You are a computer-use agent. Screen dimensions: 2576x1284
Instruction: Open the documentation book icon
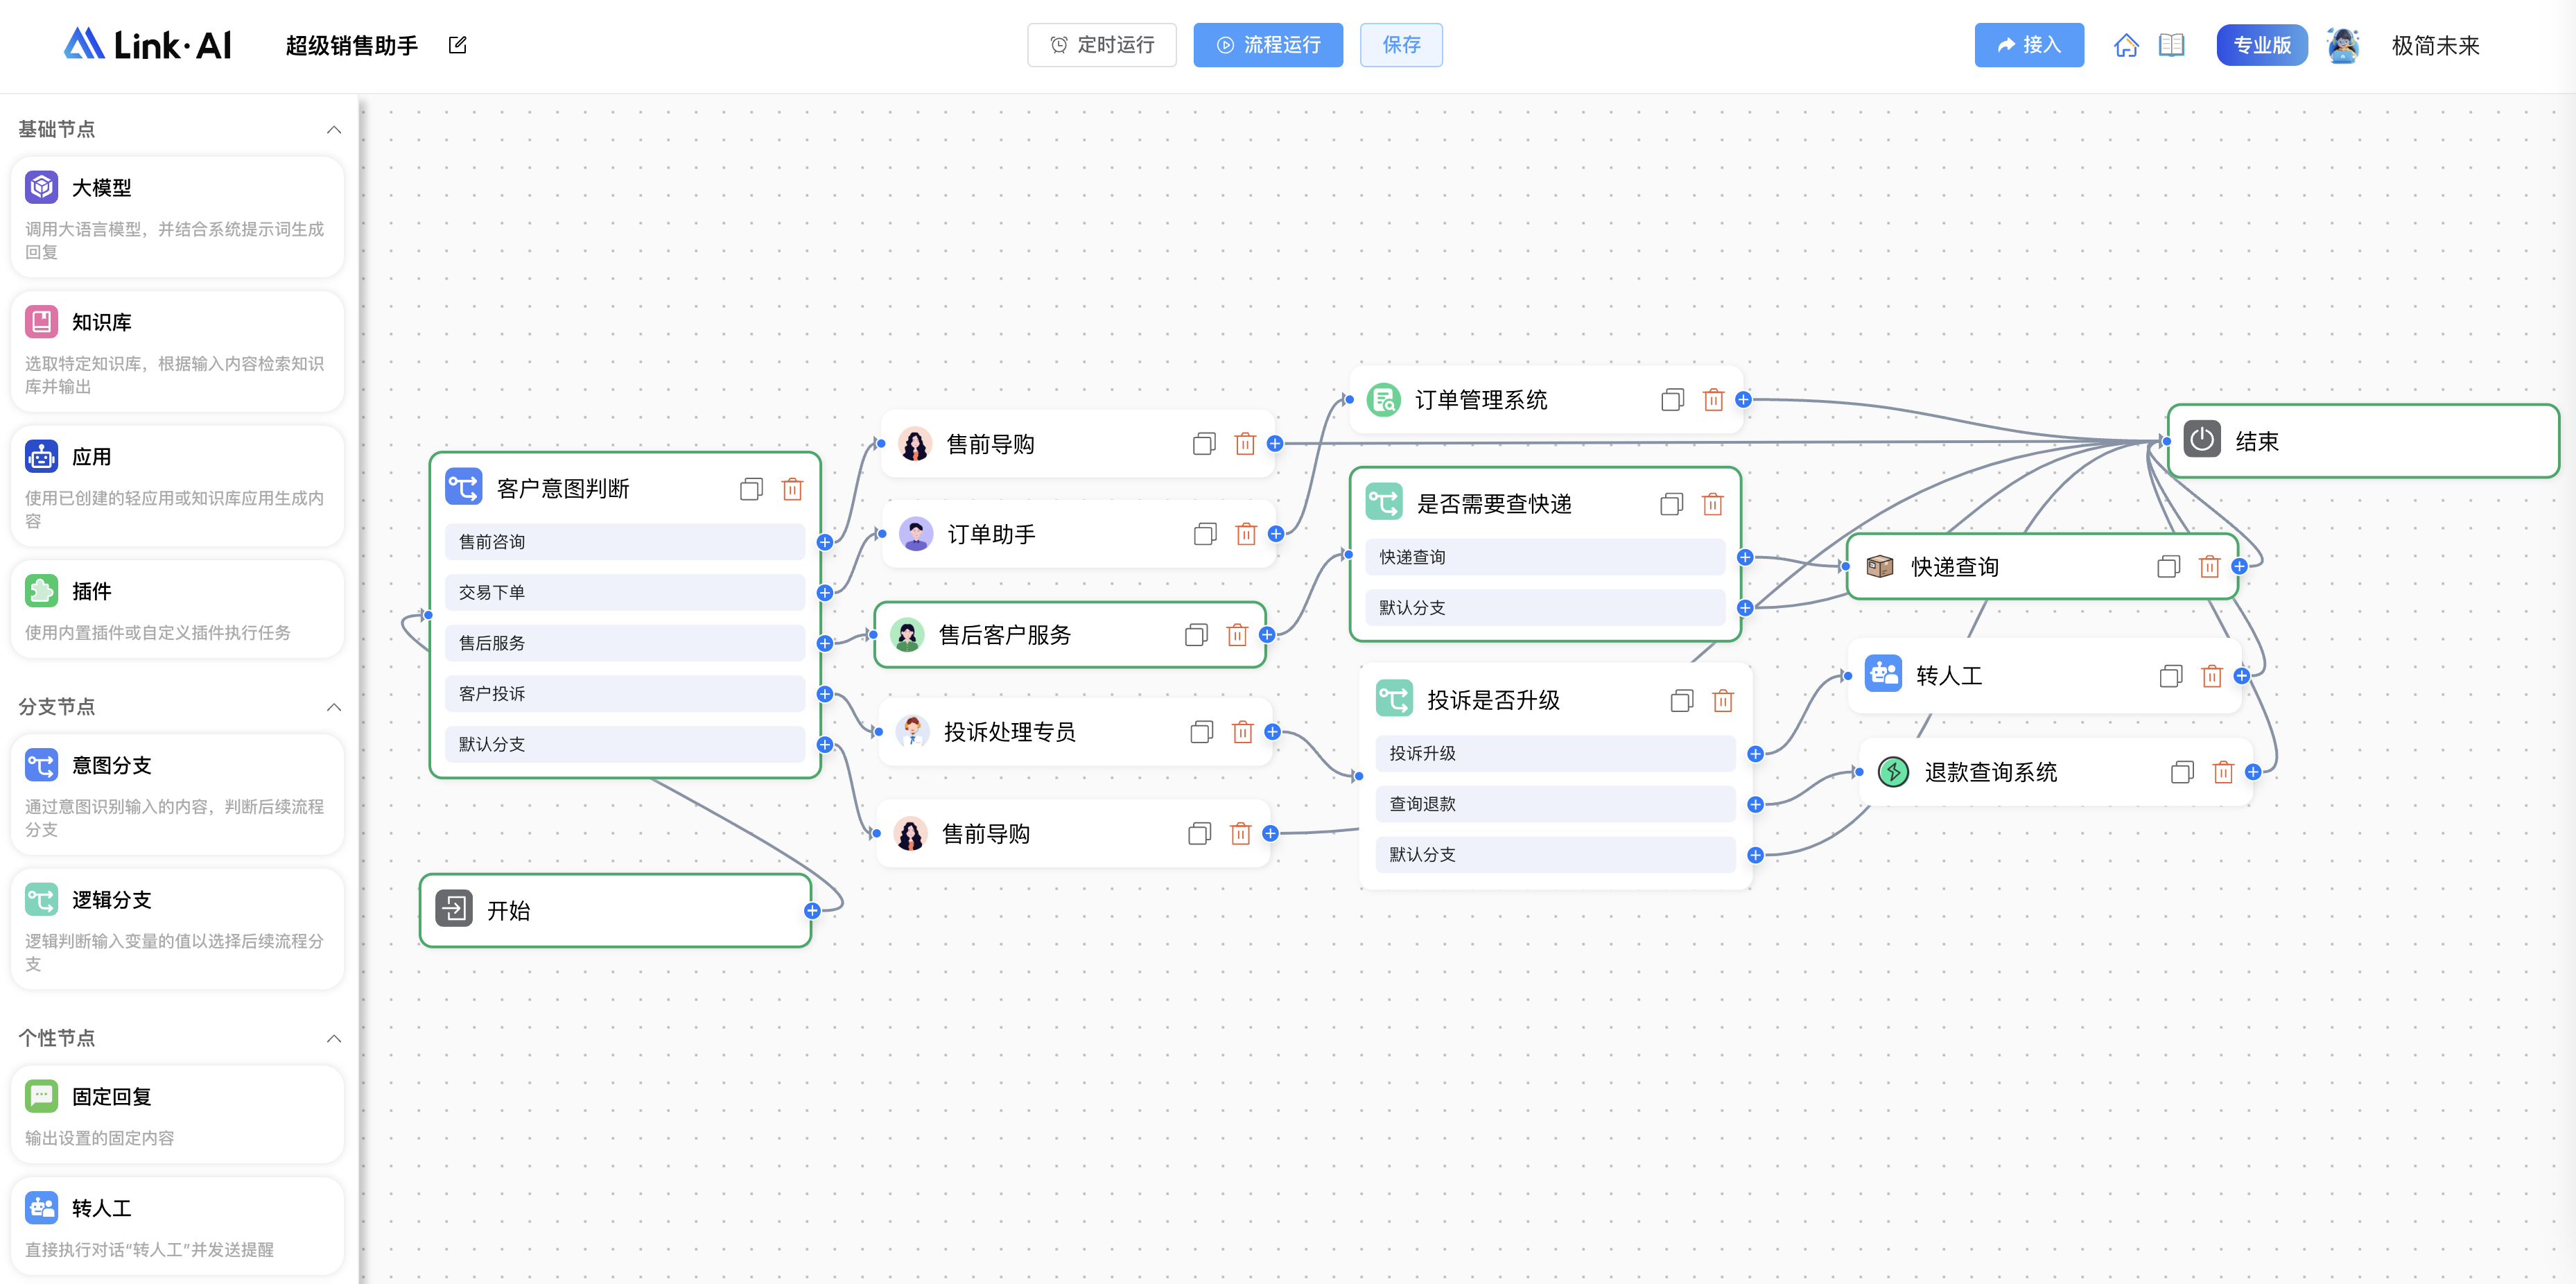pyautogui.click(x=2171, y=45)
